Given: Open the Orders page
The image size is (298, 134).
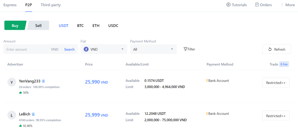Looking at the screenshot, I should point(263,5).
